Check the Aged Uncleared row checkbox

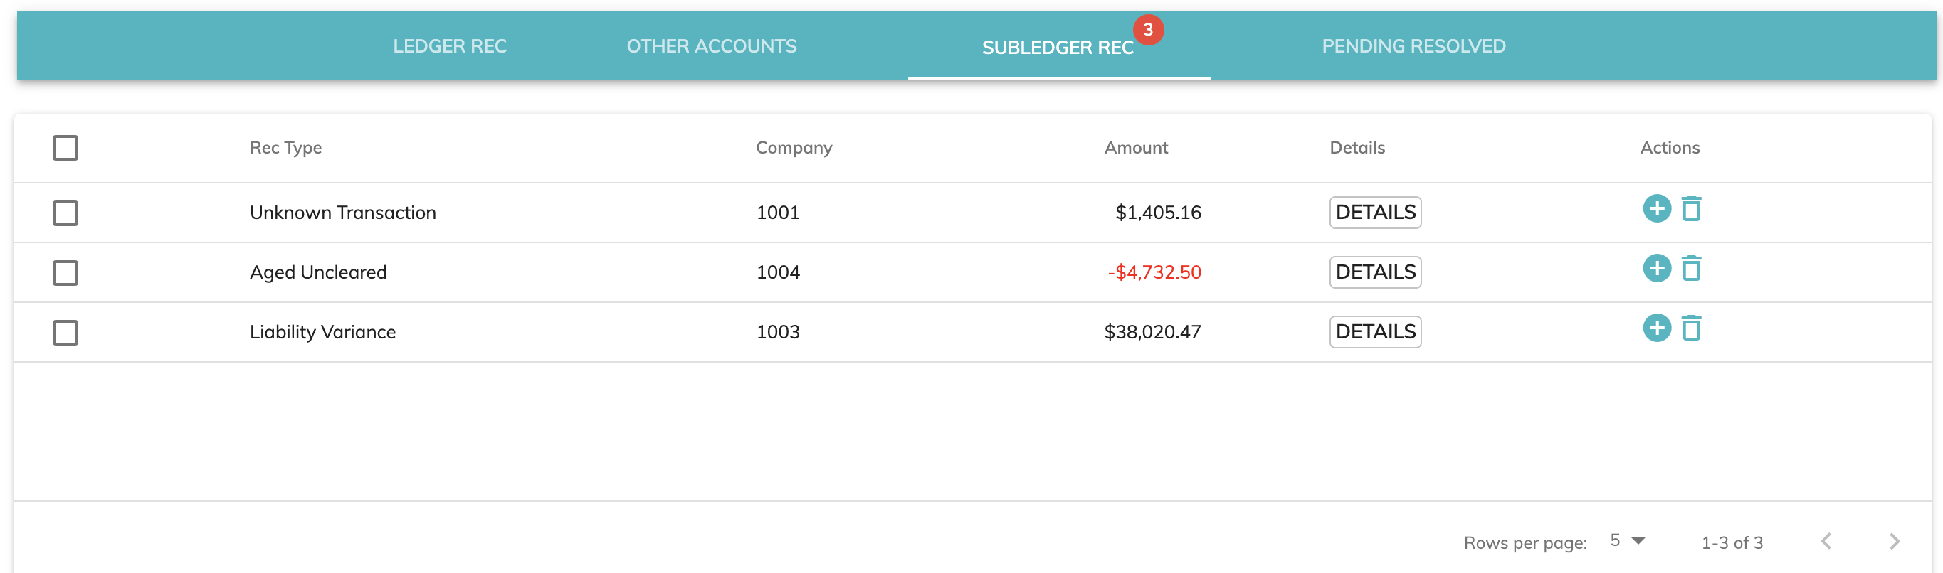pos(65,272)
